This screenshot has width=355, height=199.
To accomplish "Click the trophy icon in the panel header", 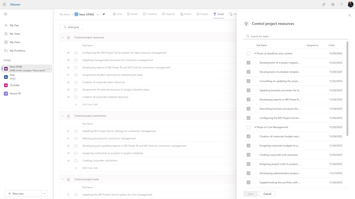I will click(246, 24).
